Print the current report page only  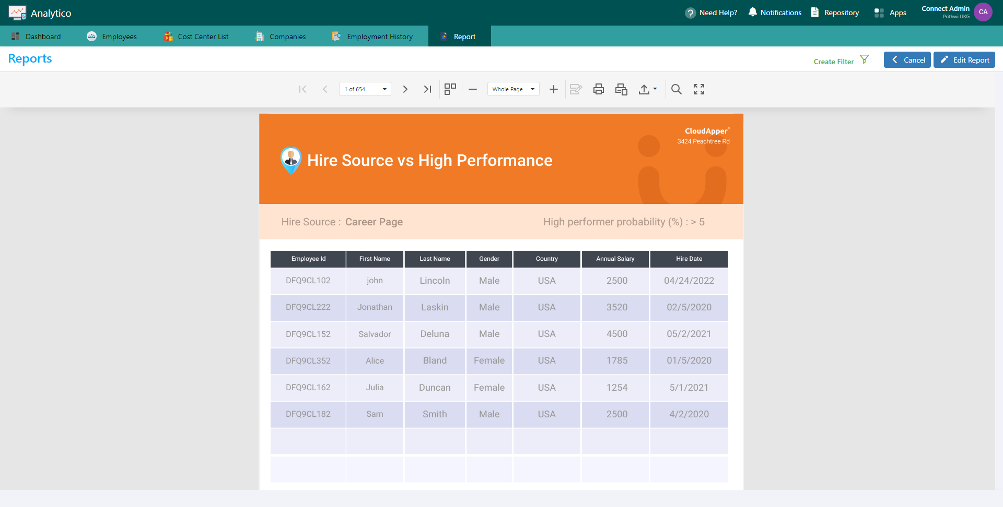pos(621,89)
